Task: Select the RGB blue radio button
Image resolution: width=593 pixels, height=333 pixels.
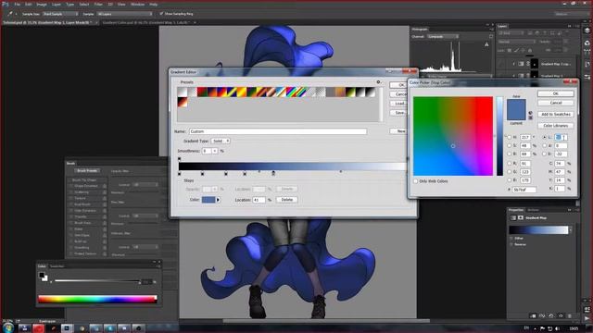Action: (x=509, y=180)
